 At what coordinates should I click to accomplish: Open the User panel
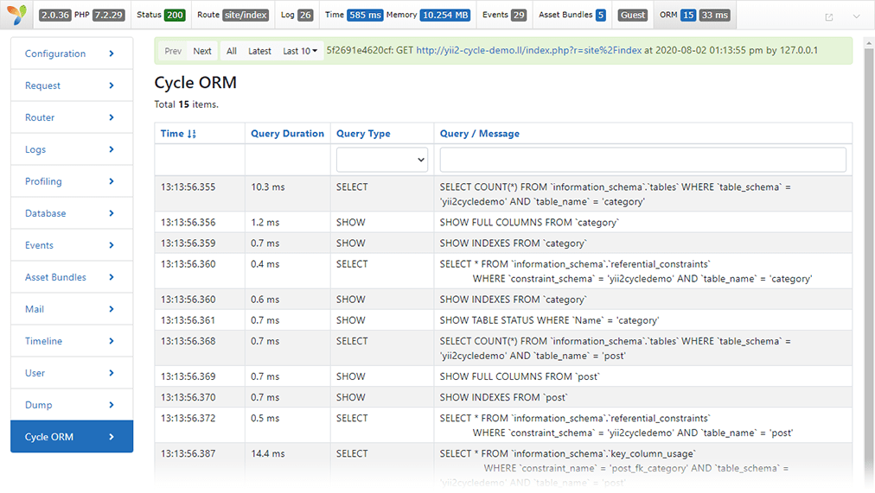[x=72, y=373]
